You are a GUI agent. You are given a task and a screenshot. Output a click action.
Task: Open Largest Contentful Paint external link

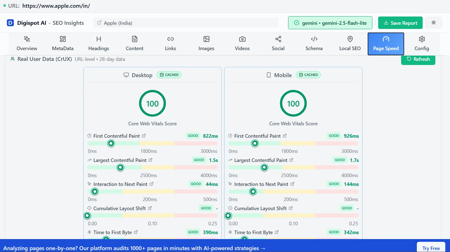pyautogui.click(x=150, y=160)
